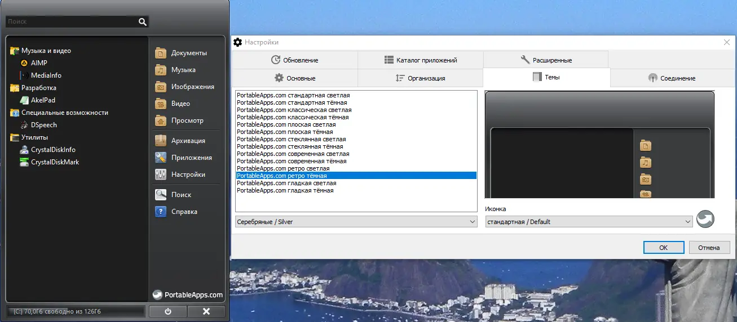
Task: Click the round PortableApps icon preview
Action: tap(705, 219)
